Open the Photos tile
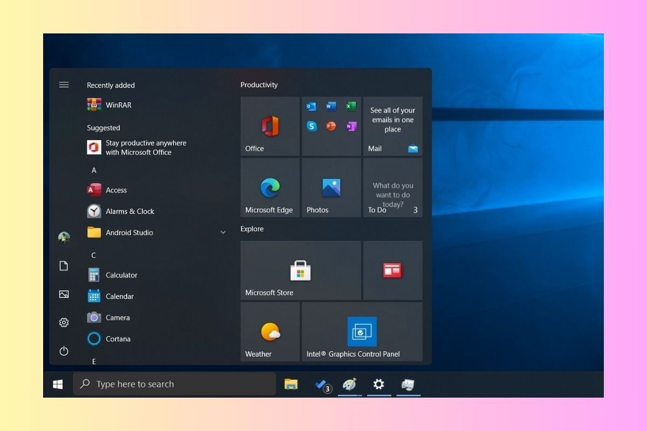Viewport: 647px width, 431px height. coord(332,188)
